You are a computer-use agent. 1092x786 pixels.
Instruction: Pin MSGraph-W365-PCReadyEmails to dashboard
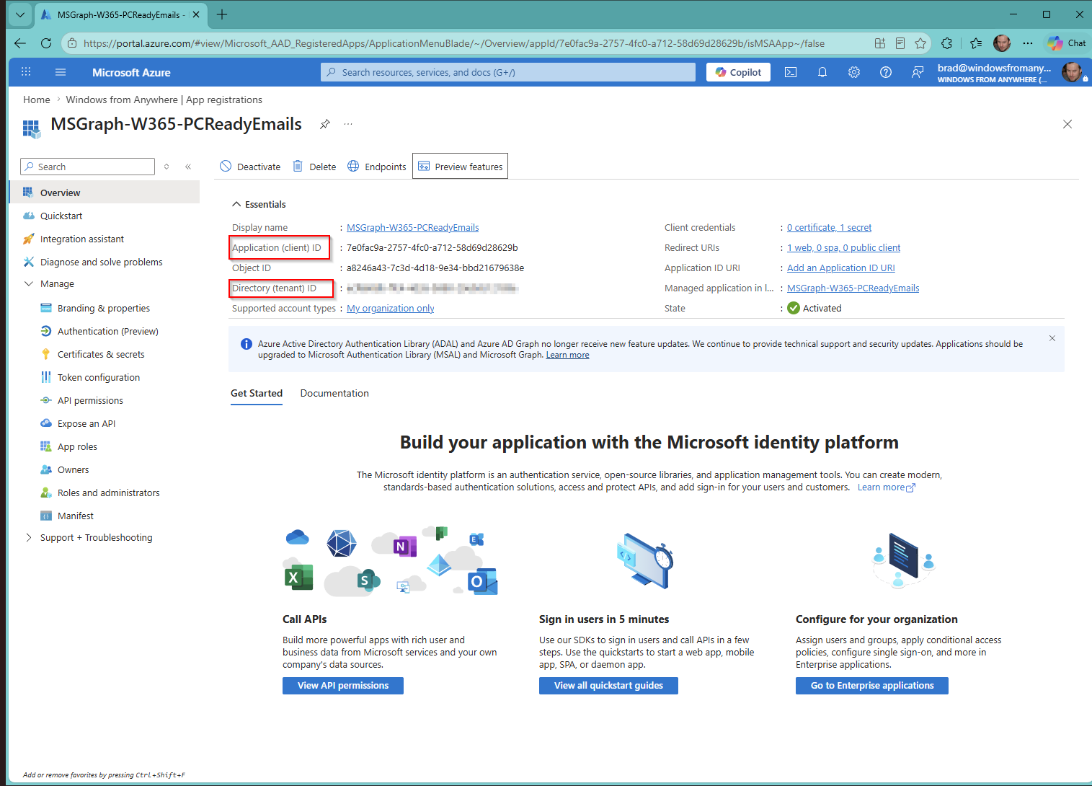(325, 124)
